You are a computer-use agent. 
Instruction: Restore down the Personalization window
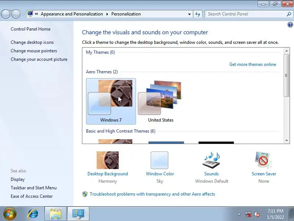pos(275,4)
